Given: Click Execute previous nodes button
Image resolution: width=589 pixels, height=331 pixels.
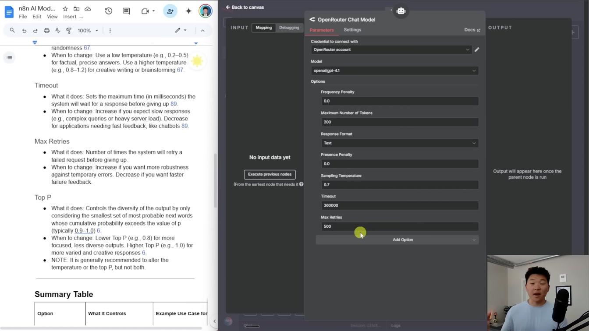Looking at the screenshot, I should 270,174.
